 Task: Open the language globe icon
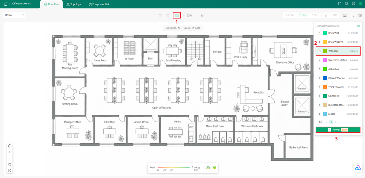(x=354, y=4)
